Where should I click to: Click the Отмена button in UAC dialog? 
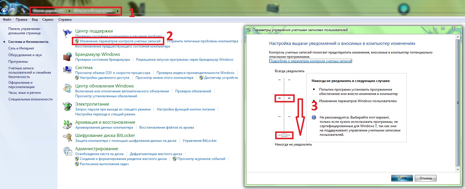point(426,178)
